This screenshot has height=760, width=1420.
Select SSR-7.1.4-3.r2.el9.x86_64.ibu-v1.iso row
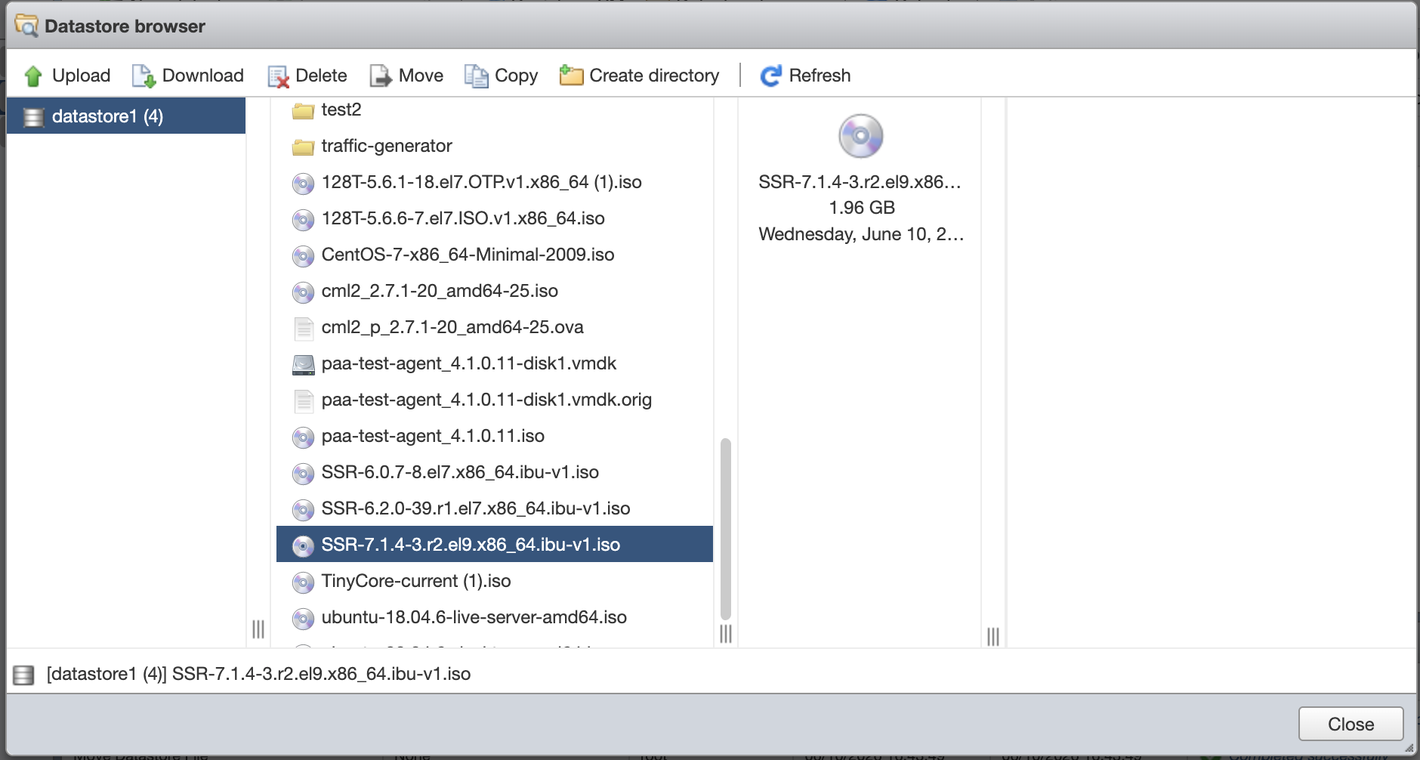click(495, 544)
